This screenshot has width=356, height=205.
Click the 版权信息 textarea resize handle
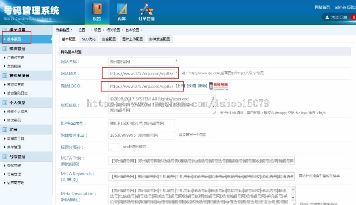(x=214, y=112)
